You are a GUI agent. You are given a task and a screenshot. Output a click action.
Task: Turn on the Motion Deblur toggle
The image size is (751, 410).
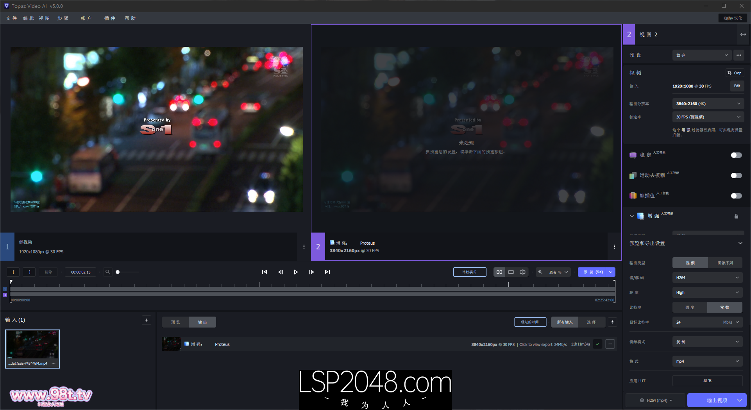coord(736,175)
